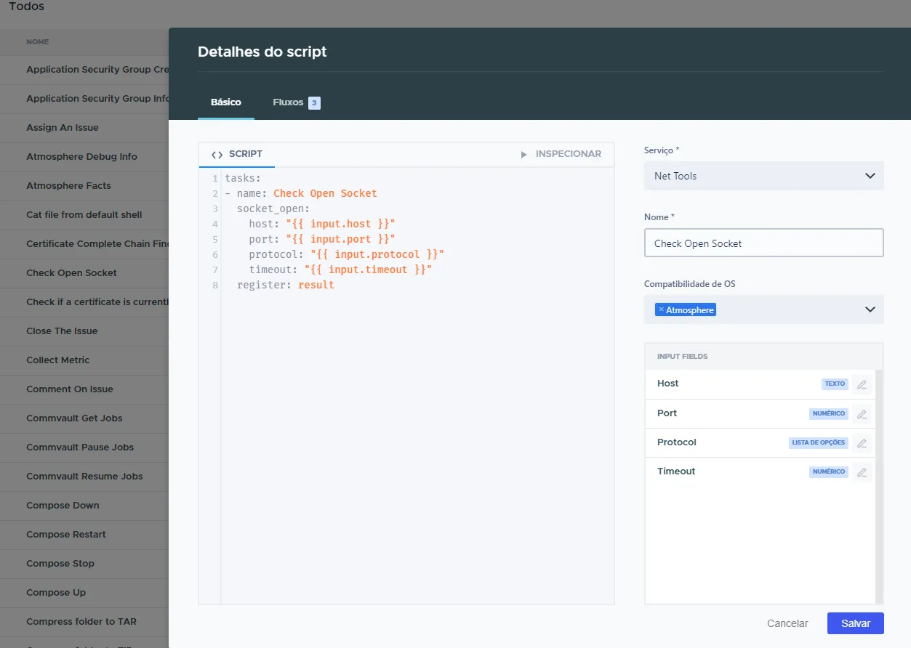The image size is (911, 648).
Task: Click the Host input field row
Action: tap(760, 384)
